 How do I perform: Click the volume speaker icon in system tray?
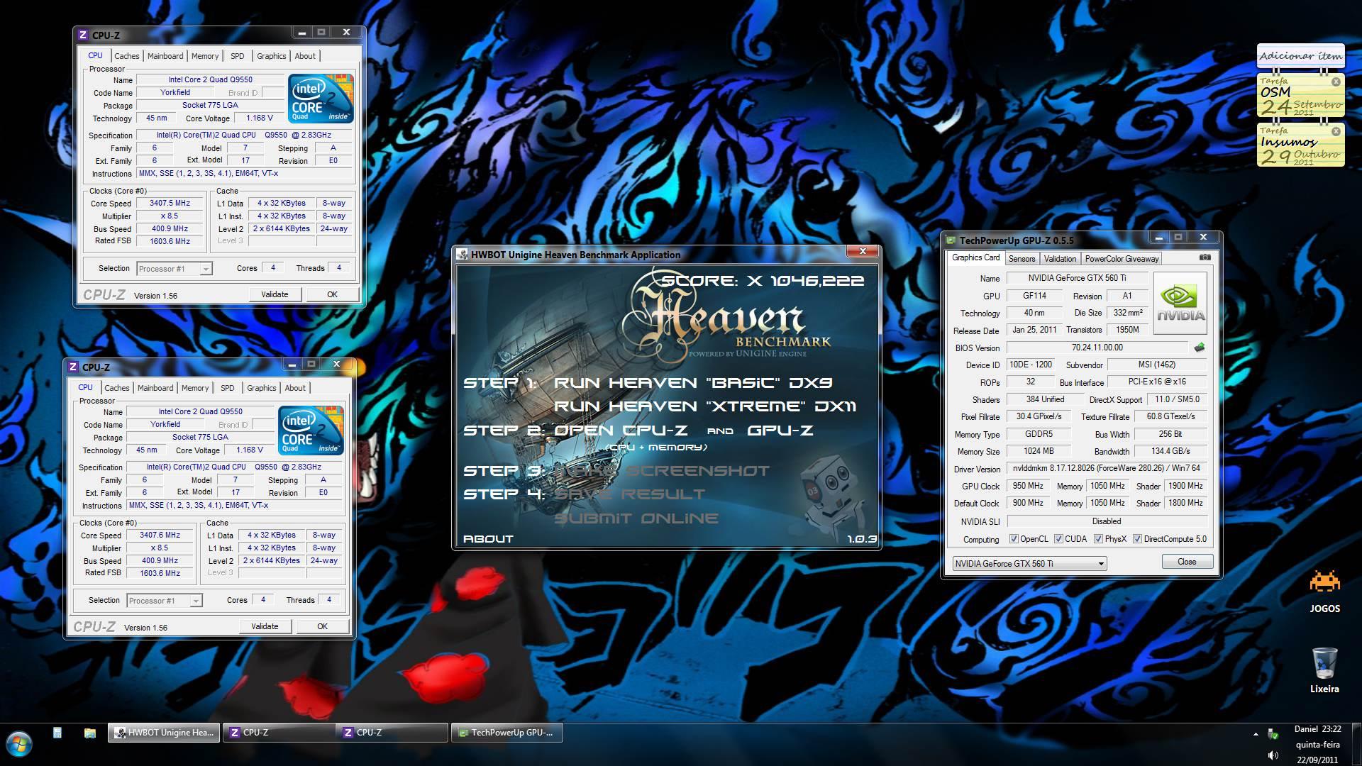(1273, 755)
